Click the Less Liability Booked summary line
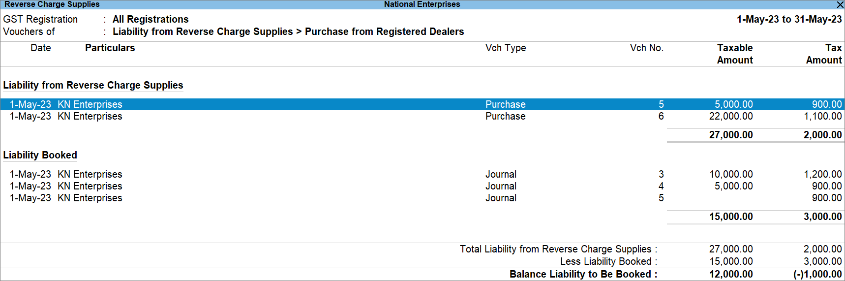Viewport: 845px width, 281px height. coord(608,261)
